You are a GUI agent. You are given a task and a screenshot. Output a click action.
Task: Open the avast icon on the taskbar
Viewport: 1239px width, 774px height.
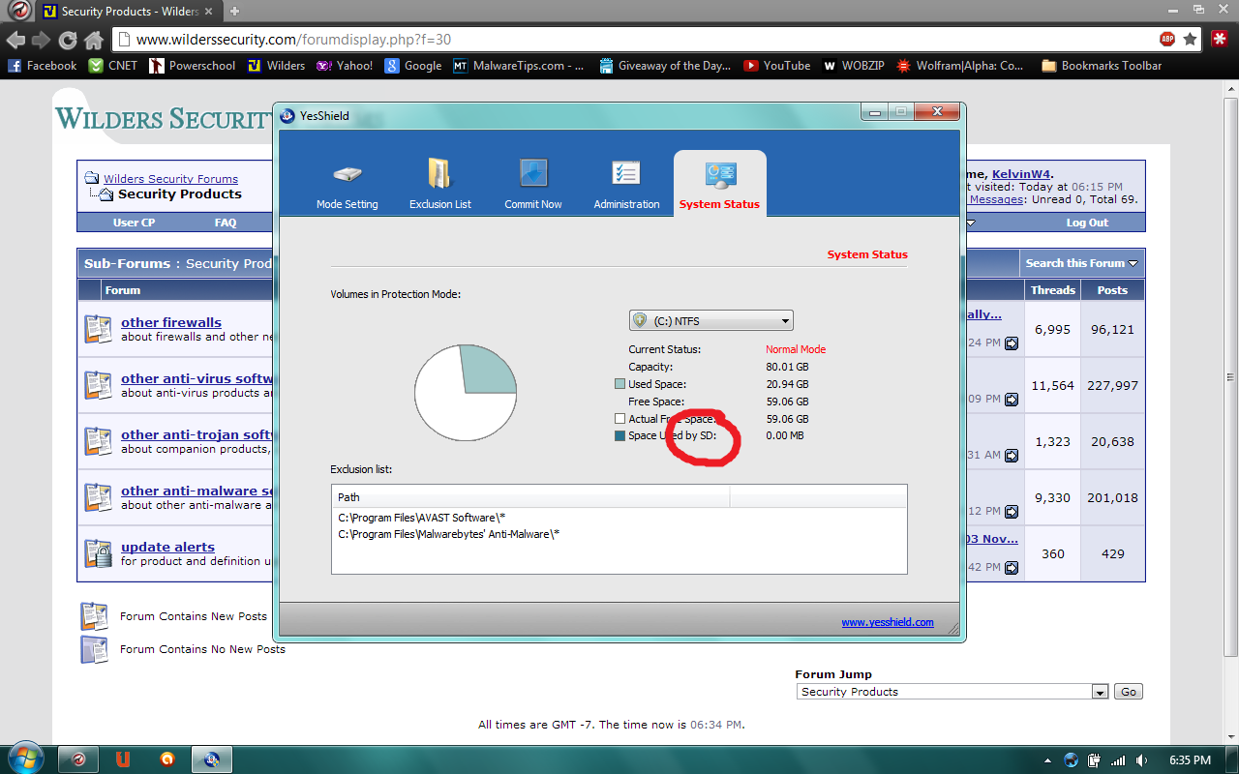(x=167, y=759)
